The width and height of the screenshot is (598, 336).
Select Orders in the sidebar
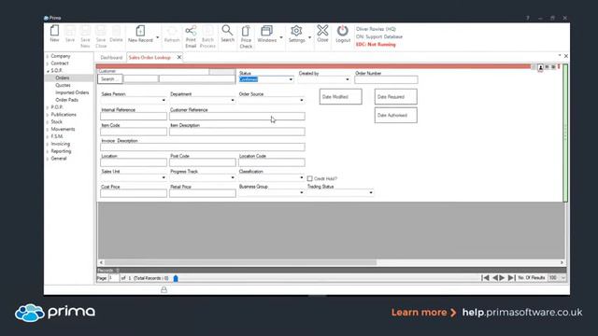click(x=63, y=78)
